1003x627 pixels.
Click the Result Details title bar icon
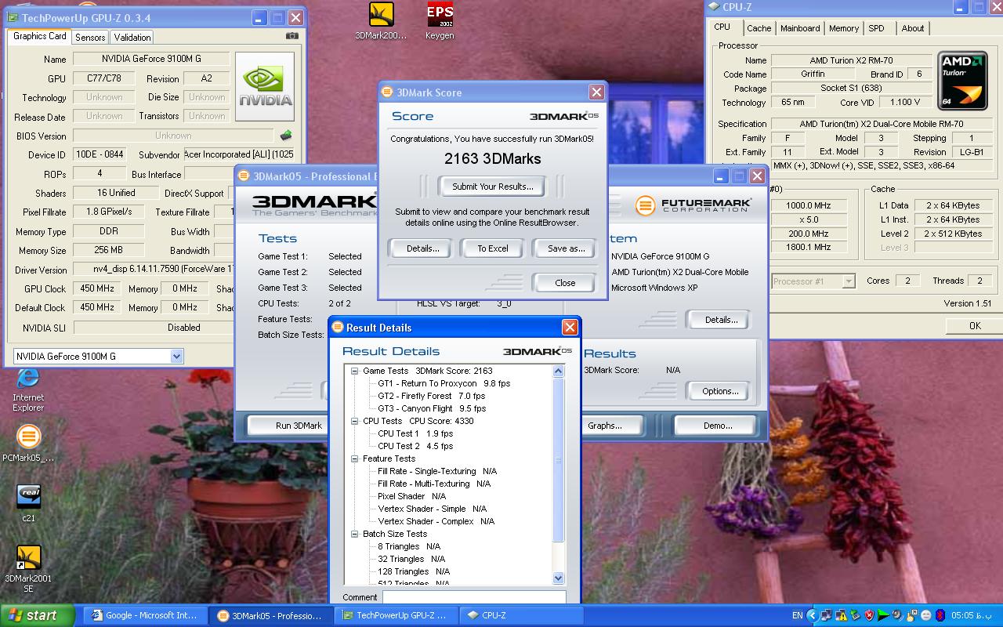point(338,327)
